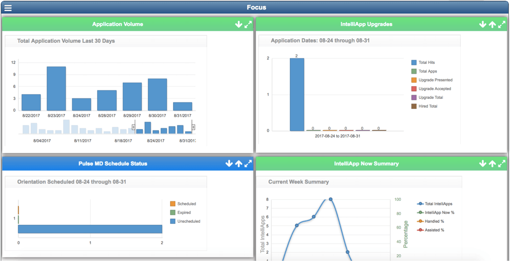This screenshot has width=510, height=261.
Task: Move IntelliApp Upgrades panel down
Action: pos(482,25)
